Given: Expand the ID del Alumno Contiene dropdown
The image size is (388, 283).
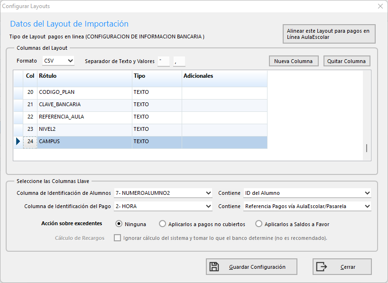Looking at the screenshot, I should click(x=307, y=193).
